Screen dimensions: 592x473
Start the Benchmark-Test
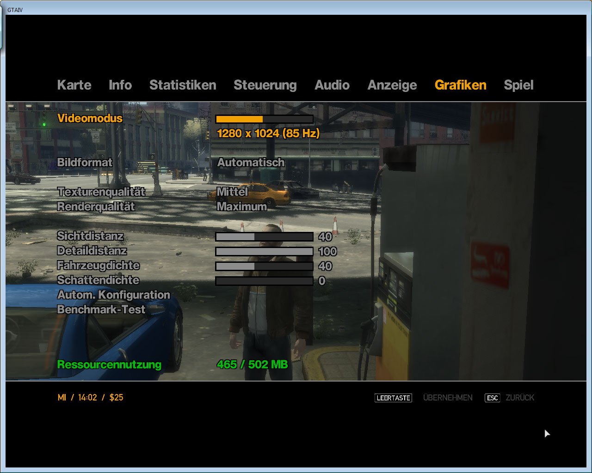[x=101, y=309]
